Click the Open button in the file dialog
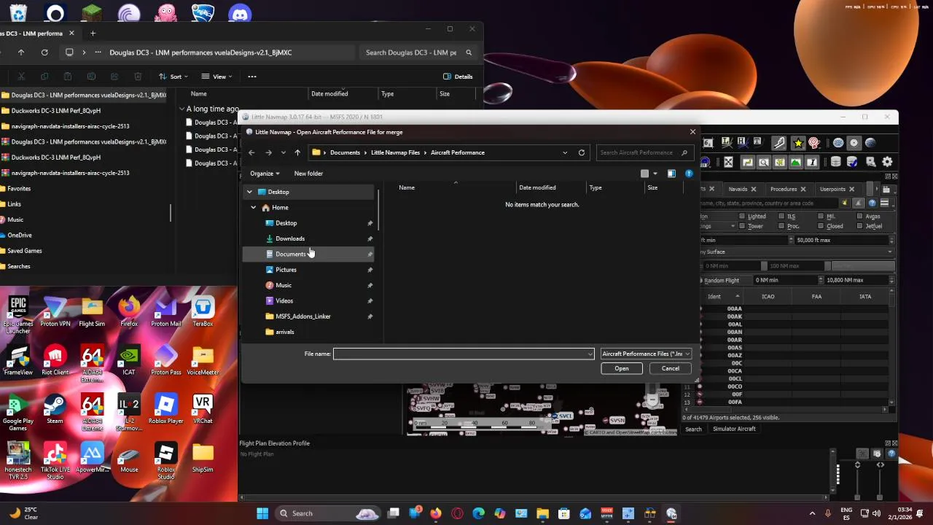Image resolution: width=933 pixels, height=525 pixels. coord(621,368)
